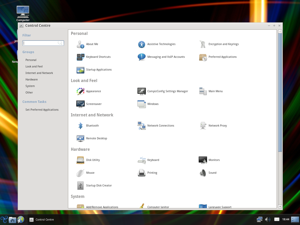This screenshot has width=300, height=225.
Task: Jump to Look and Feel group
Action: (34, 66)
